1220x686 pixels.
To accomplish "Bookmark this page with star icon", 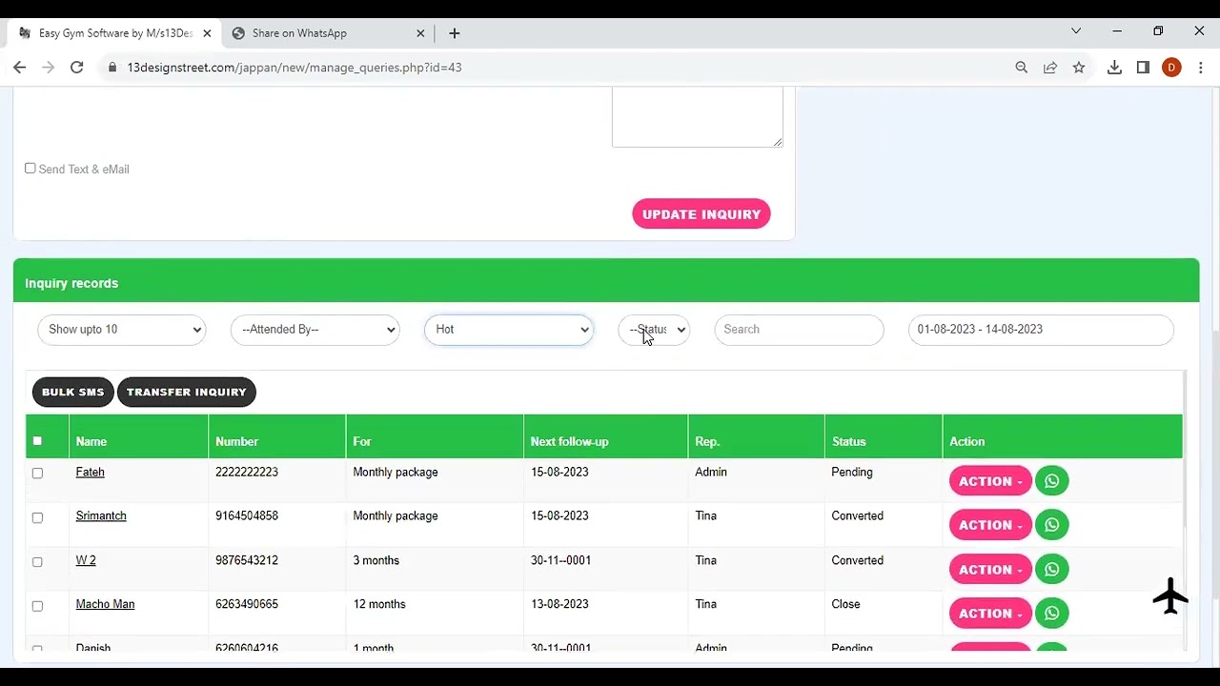I will click(x=1078, y=68).
